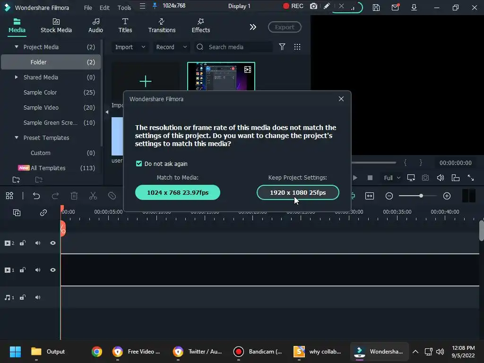The height and width of the screenshot is (363, 484).
Task: Expand more tabs with double chevron
Action: tap(253, 27)
